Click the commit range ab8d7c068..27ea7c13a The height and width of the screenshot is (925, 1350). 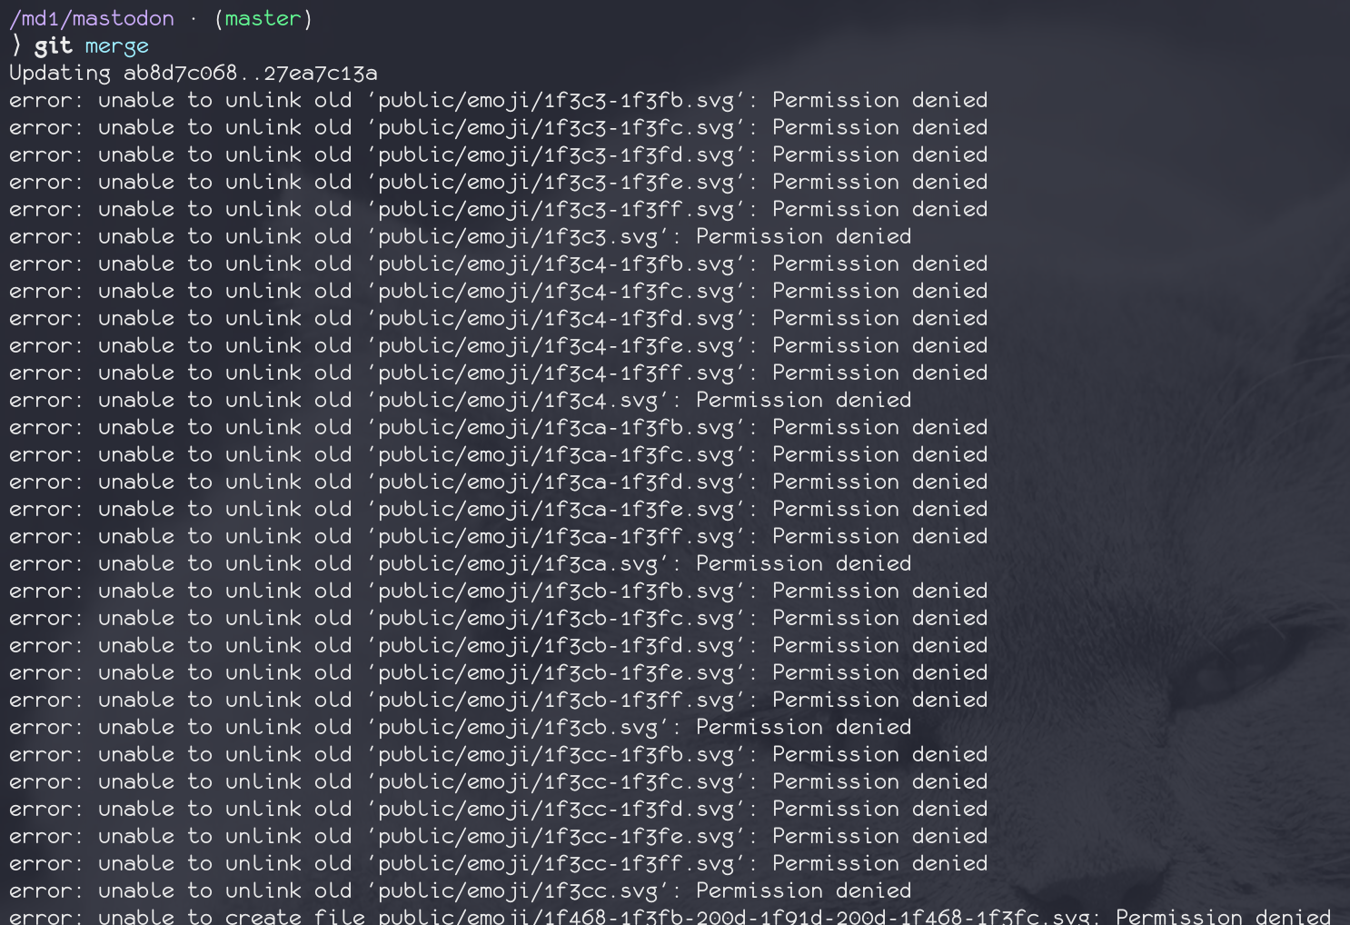point(251,73)
